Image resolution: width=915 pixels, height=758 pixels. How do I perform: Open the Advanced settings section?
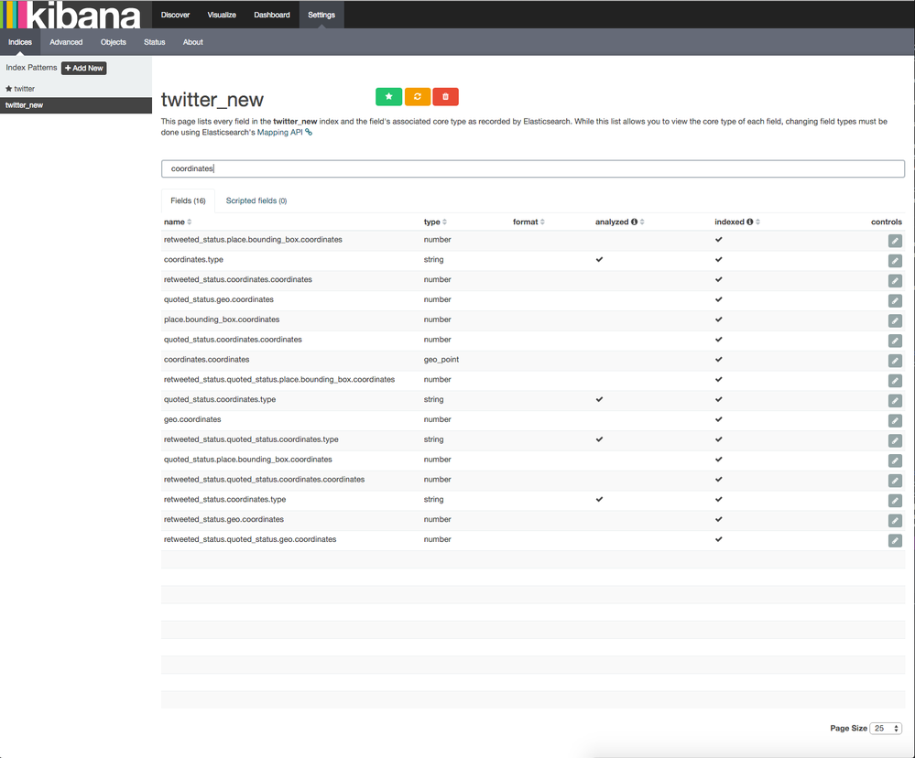[x=65, y=41]
